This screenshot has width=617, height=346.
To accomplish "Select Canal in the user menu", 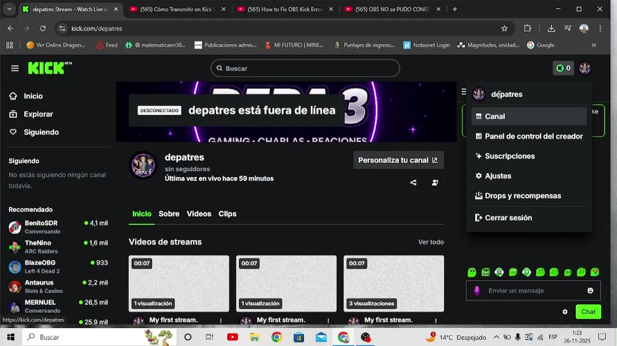I will tap(529, 116).
